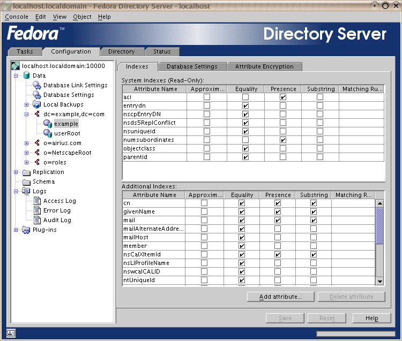The image size is (402, 341).
Task: Check Substring index for nsLIProfileName
Action: pyautogui.click(x=314, y=263)
